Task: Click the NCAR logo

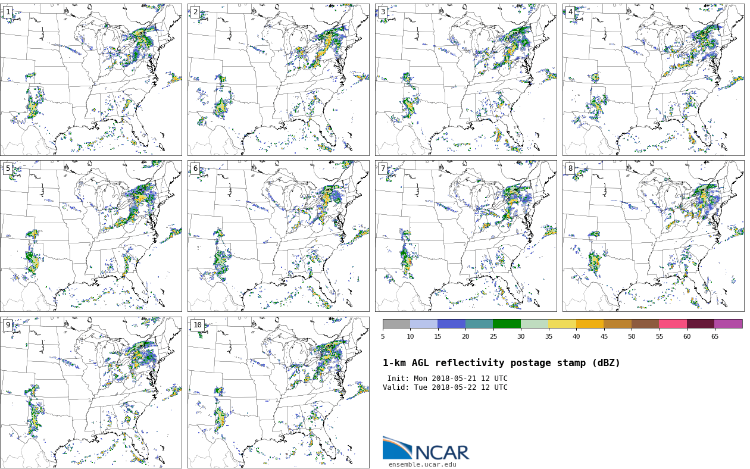Action: (x=426, y=449)
